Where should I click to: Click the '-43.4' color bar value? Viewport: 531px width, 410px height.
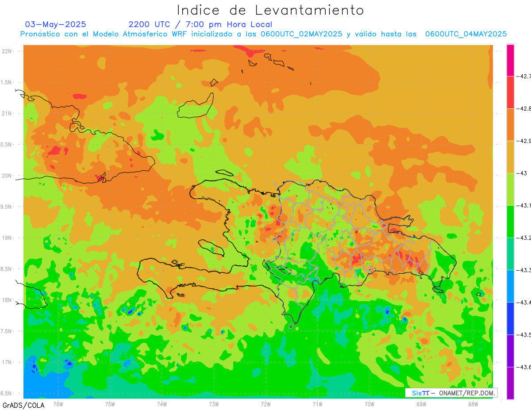pyautogui.click(x=524, y=303)
